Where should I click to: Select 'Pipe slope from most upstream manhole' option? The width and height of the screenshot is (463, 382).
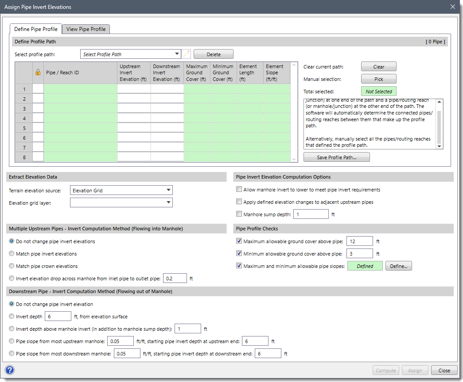[x=11, y=341]
